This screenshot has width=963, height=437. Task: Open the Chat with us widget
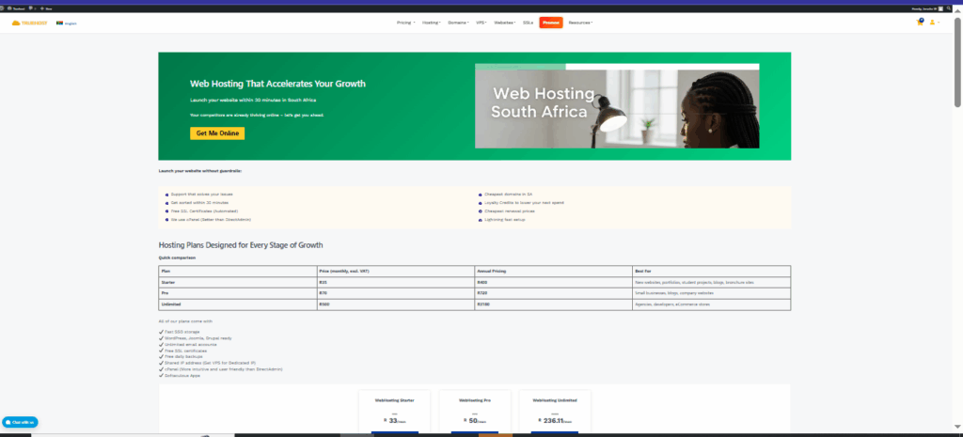(20, 422)
